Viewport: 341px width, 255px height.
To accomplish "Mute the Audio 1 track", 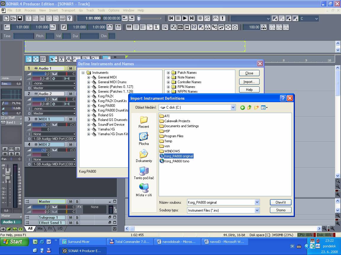I will point(70,68).
